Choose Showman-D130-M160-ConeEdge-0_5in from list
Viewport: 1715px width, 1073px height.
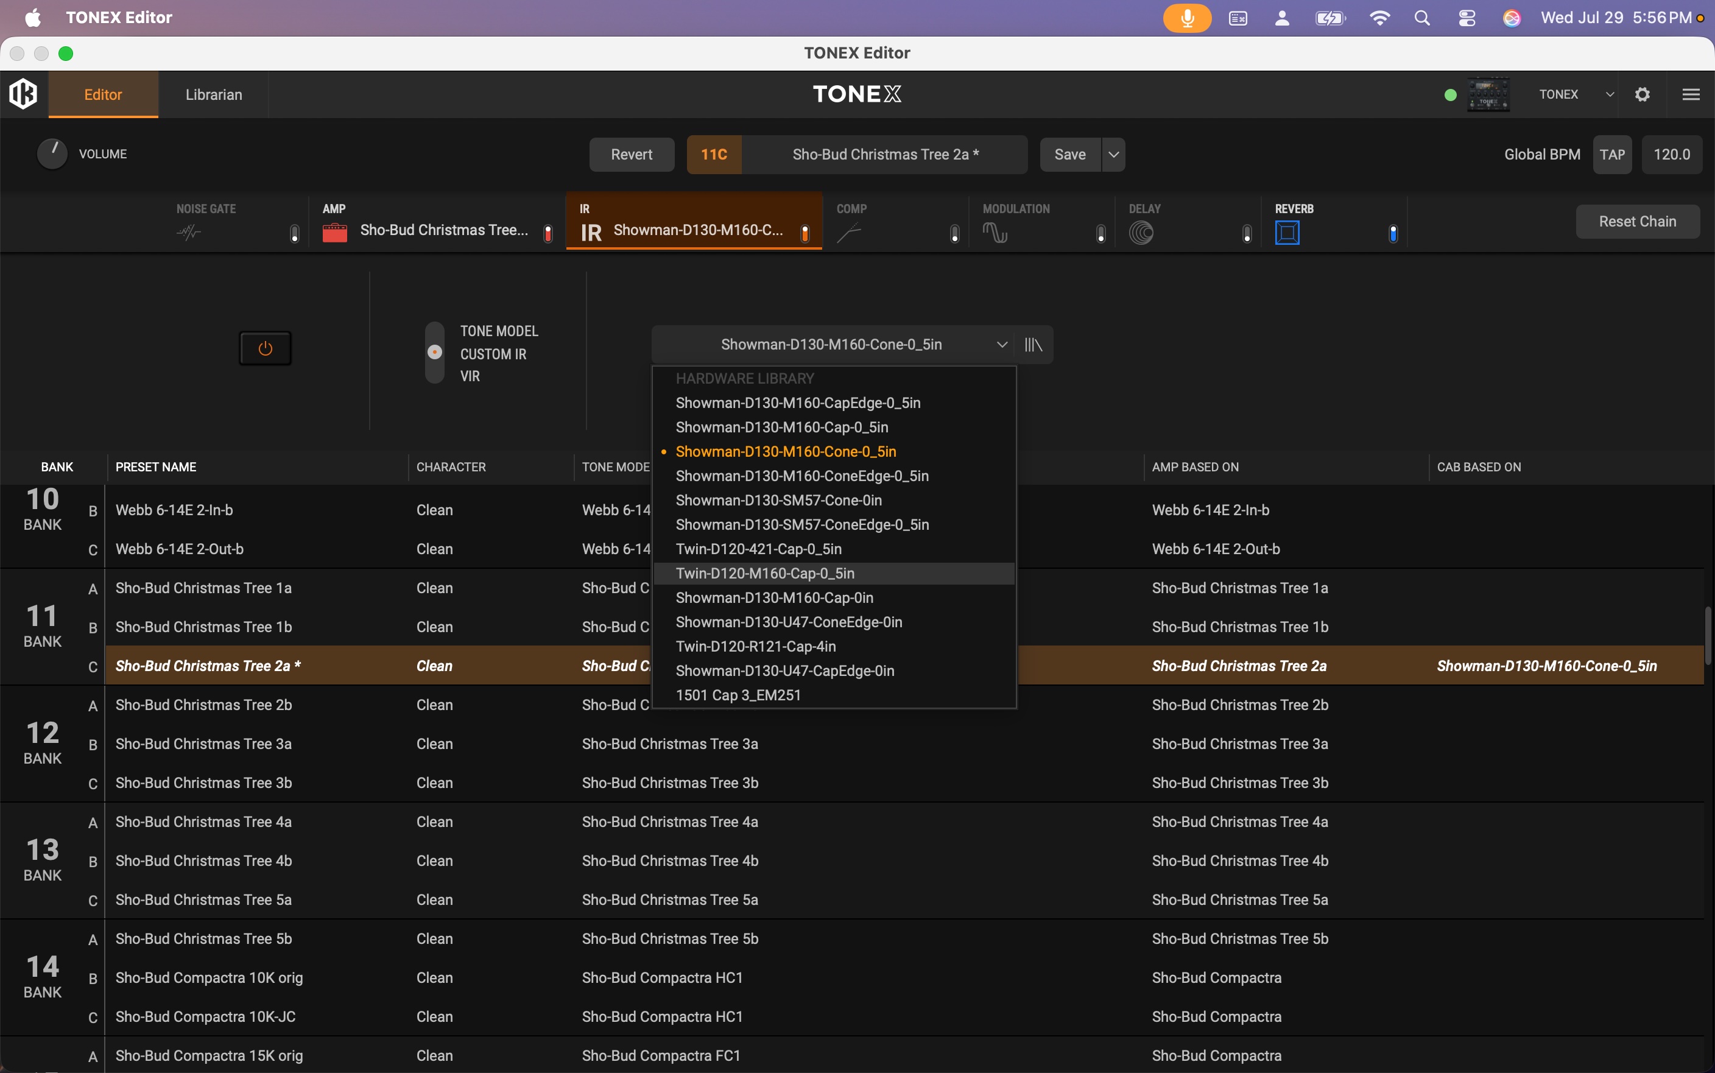click(834, 476)
